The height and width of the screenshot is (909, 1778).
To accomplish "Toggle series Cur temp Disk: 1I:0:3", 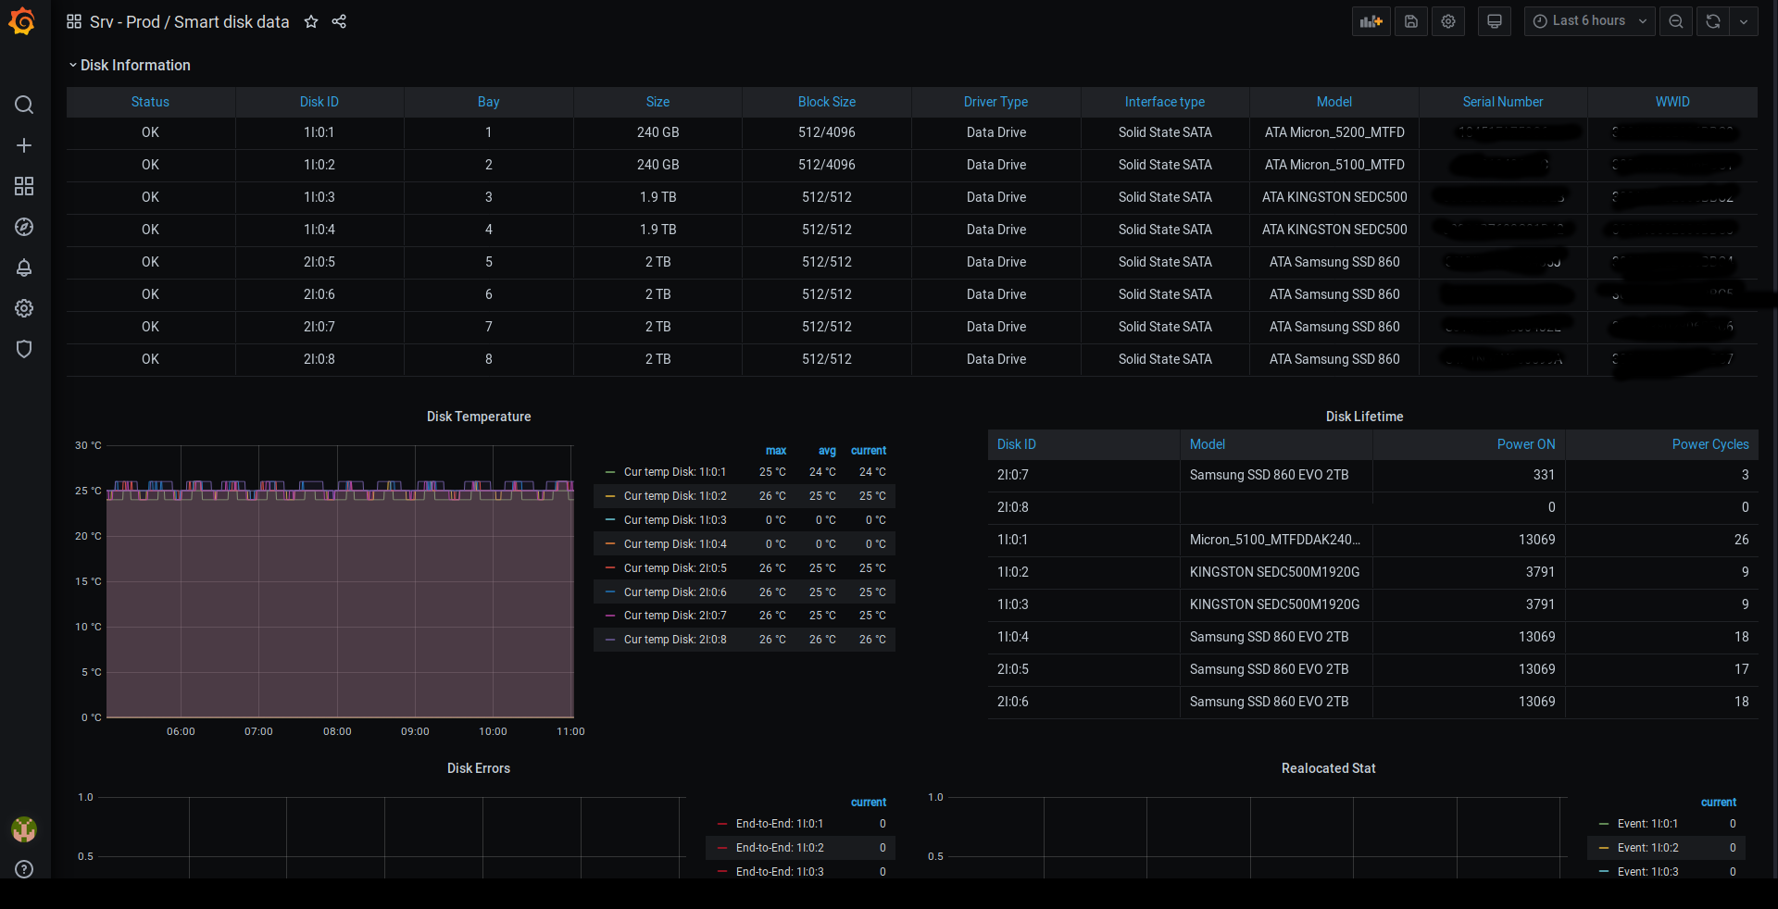I will pyautogui.click(x=675, y=520).
